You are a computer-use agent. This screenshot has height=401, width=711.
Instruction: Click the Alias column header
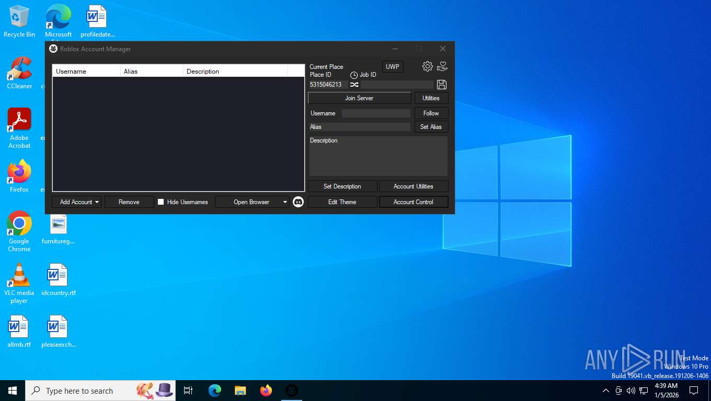[x=152, y=71]
